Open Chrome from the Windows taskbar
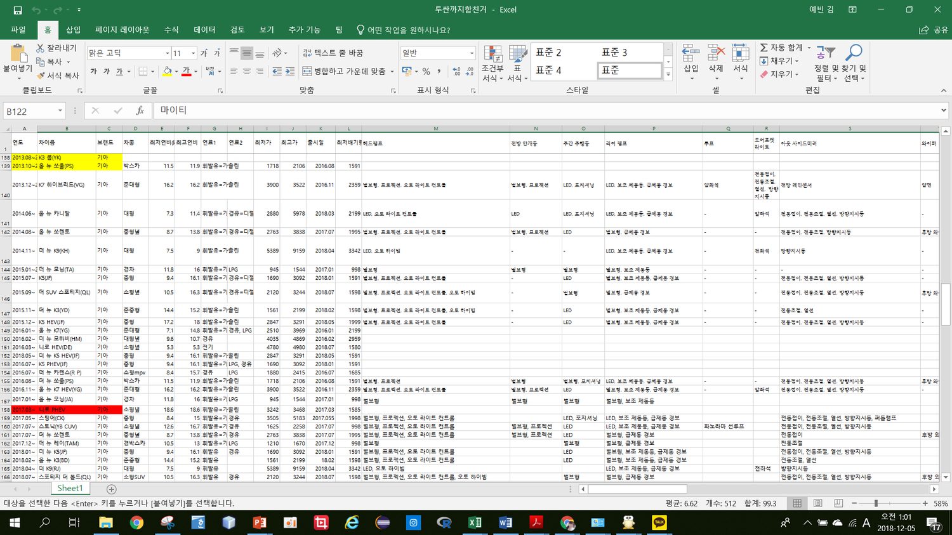Image resolution: width=952 pixels, height=535 pixels. point(136,523)
